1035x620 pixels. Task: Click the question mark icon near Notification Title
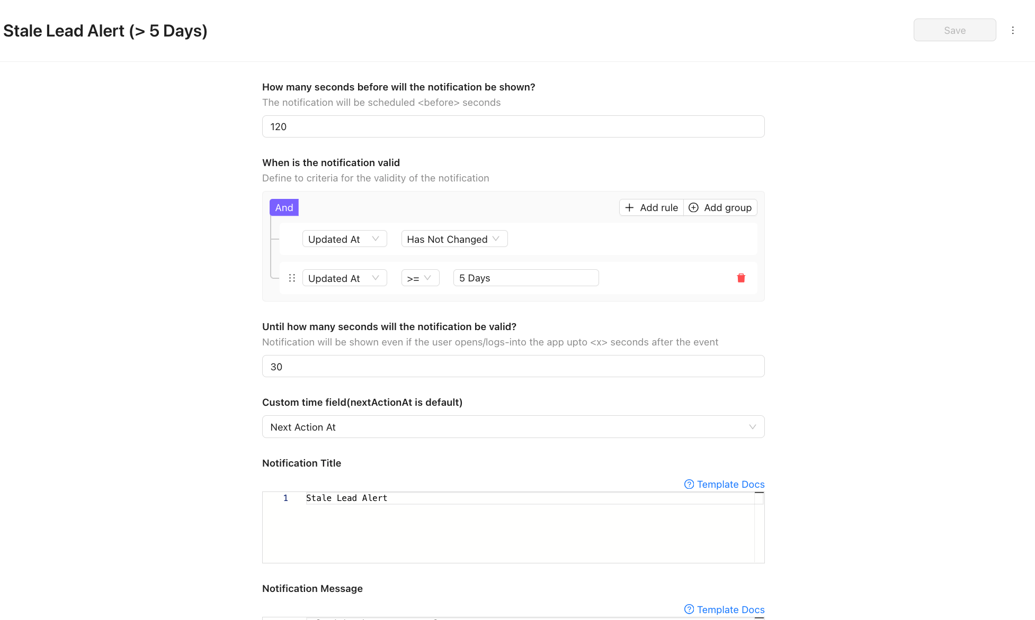[689, 484]
